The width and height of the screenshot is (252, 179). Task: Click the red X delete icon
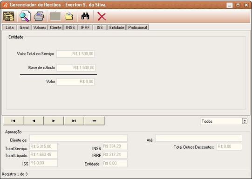tap(102, 16)
